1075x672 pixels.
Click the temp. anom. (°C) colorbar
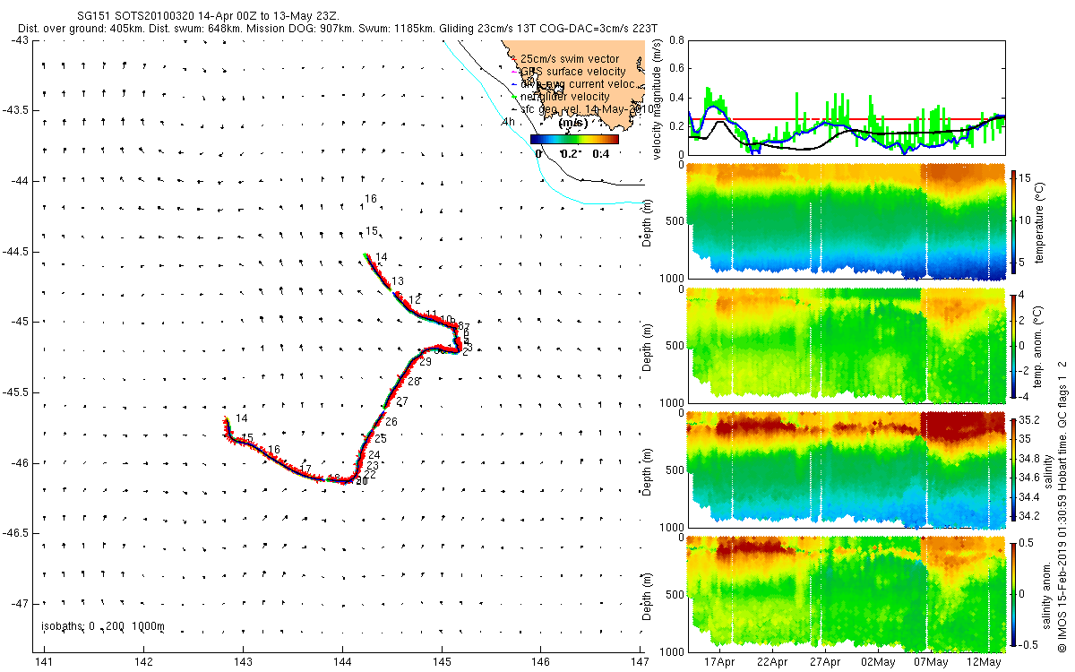pos(1015,345)
